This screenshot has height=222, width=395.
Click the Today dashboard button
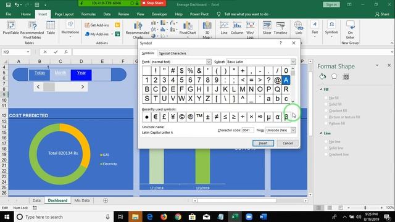pyautogui.click(x=39, y=75)
